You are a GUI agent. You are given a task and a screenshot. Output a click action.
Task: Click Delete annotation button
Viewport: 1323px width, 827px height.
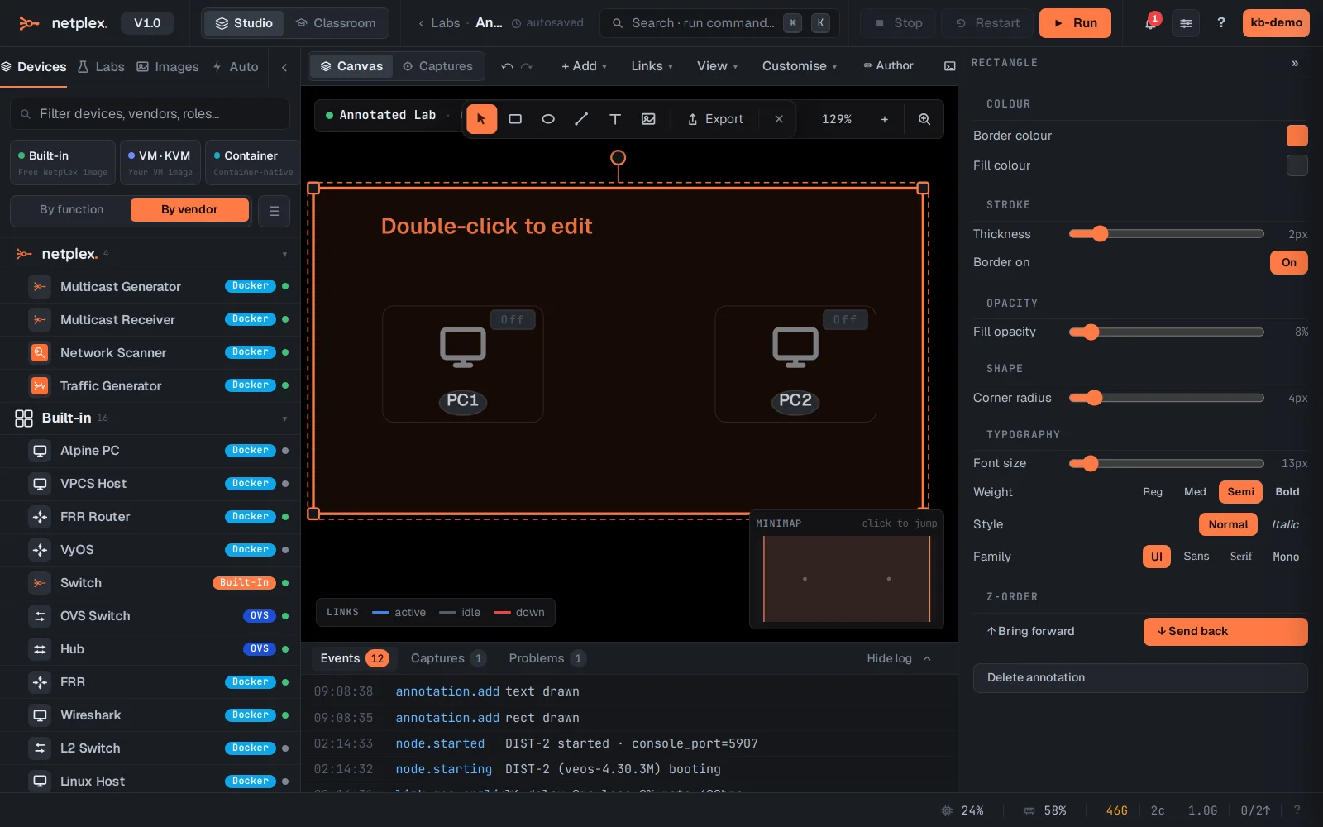click(1140, 677)
